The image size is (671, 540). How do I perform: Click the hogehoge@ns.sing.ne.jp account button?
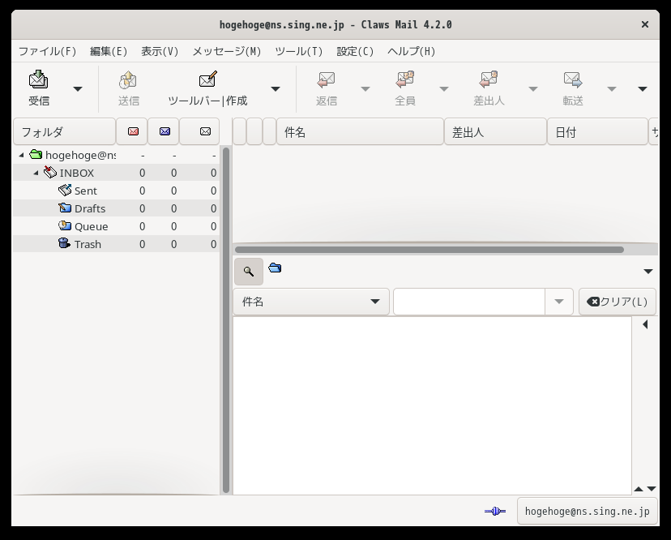[x=587, y=511]
